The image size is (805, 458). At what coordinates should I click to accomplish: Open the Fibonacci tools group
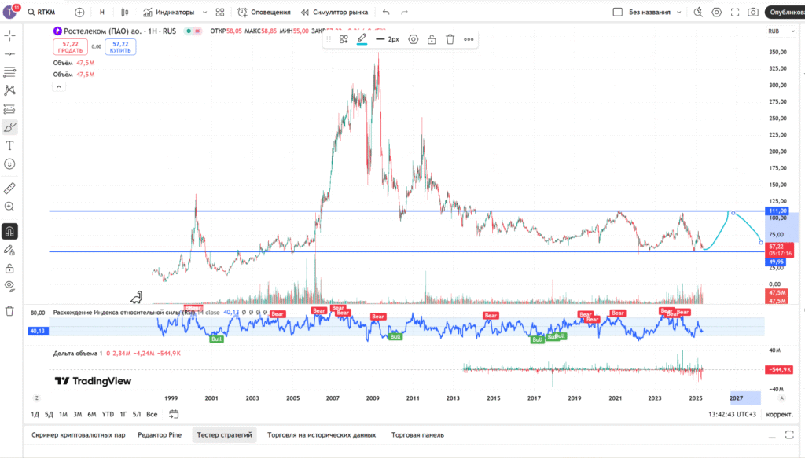point(9,71)
